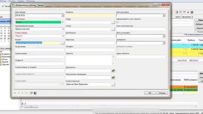
Task: Click the yellow Прибыль field
Action: pos(90,16)
